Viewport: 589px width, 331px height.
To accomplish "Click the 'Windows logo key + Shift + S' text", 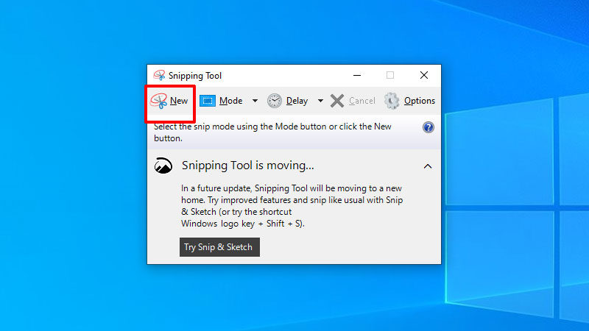I will 241,224.
